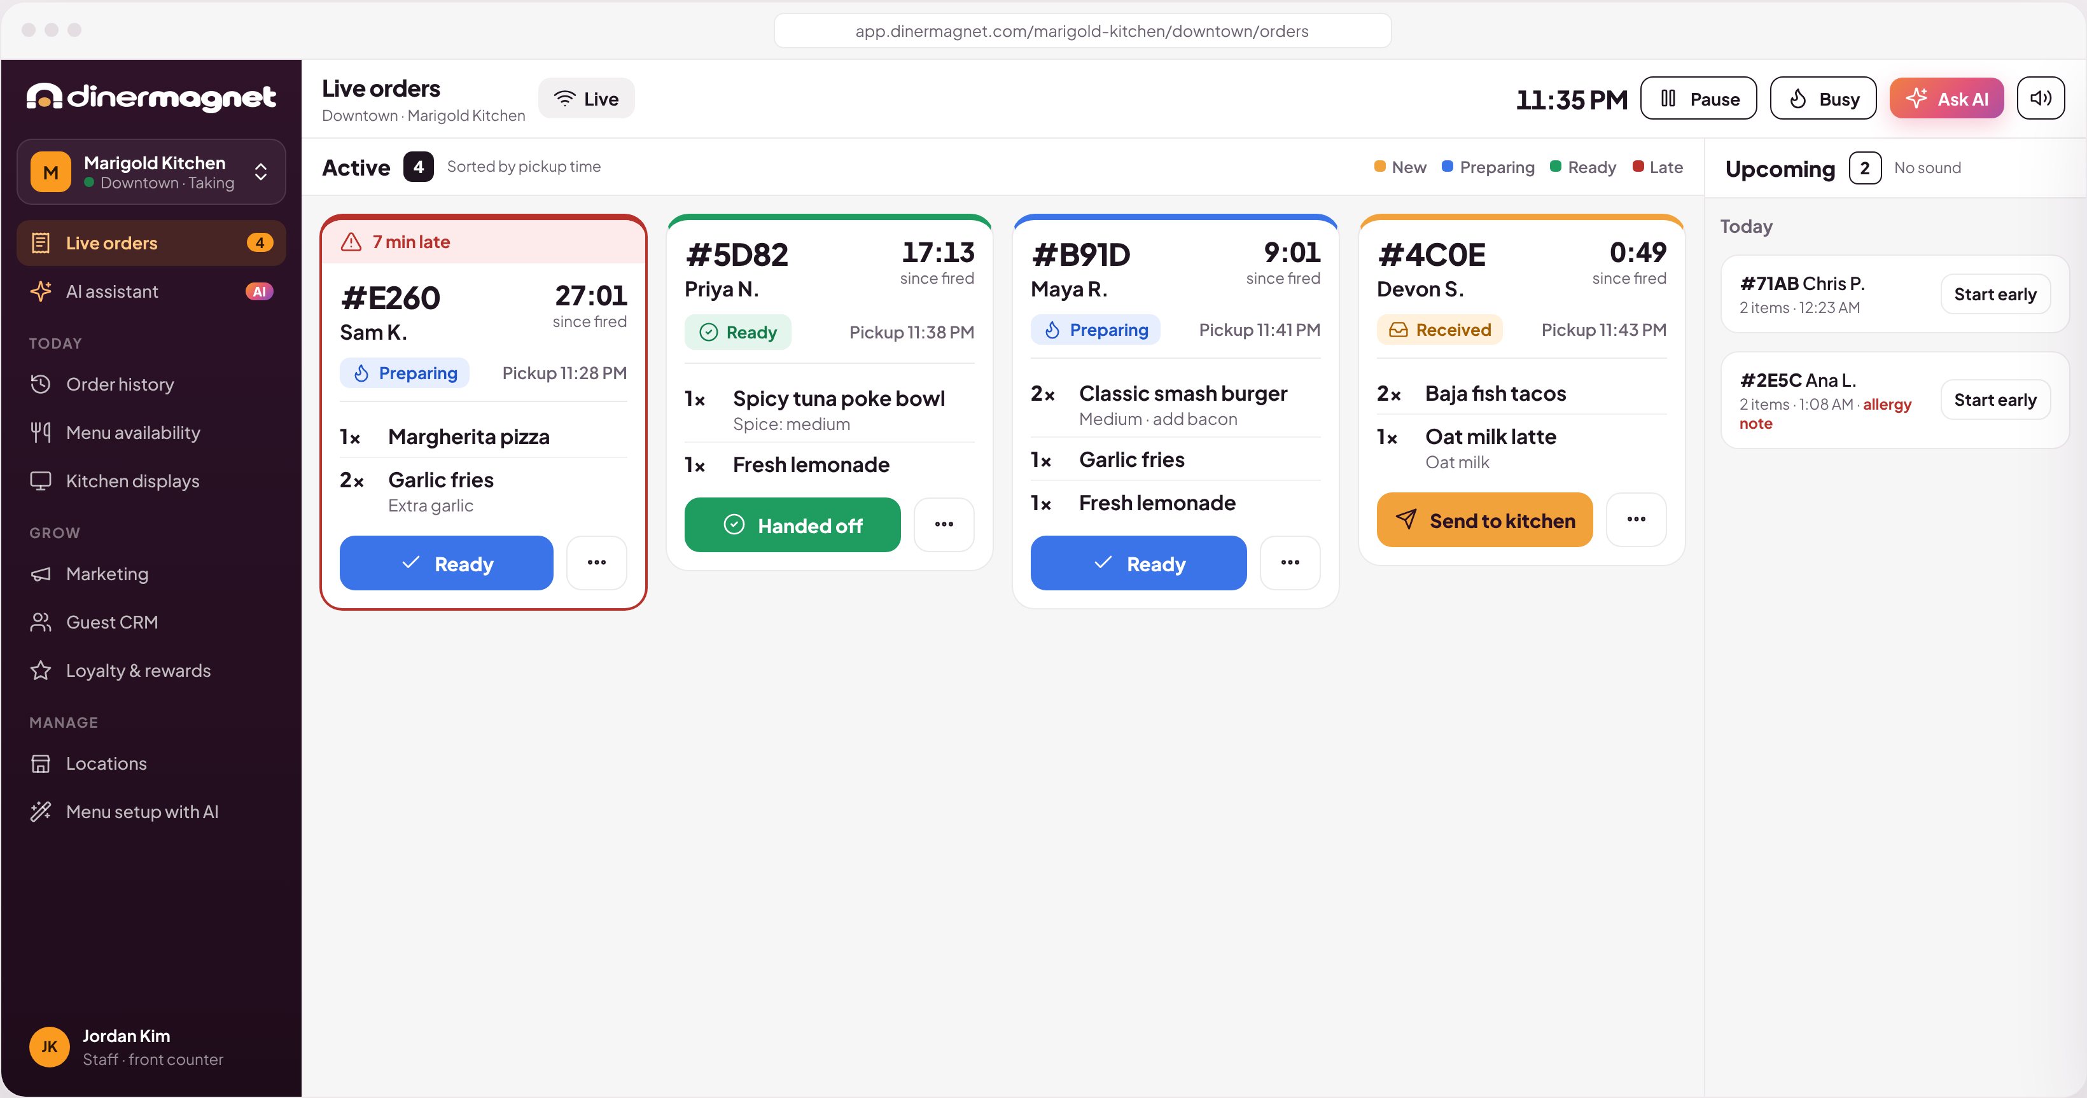The width and height of the screenshot is (2087, 1098).
Task: Toggle Busy mode button
Action: click(1823, 99)
